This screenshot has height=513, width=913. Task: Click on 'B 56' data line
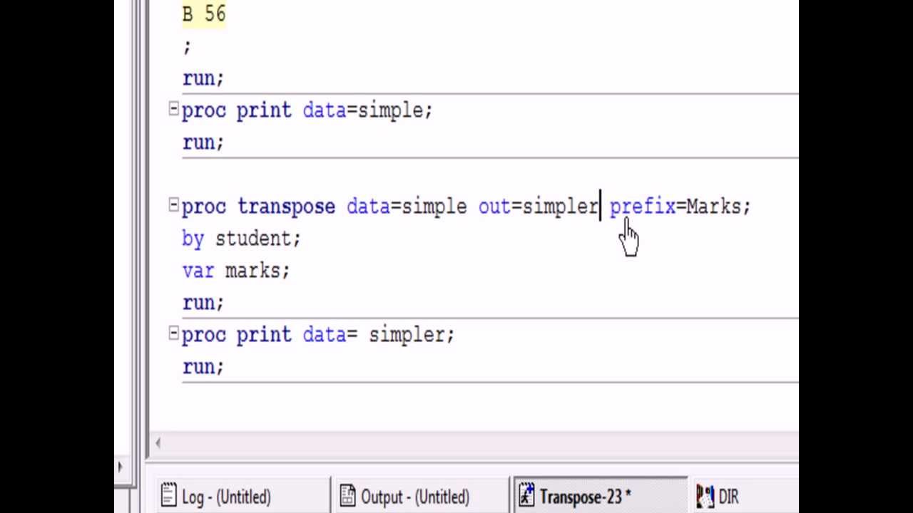coord(204,14)
